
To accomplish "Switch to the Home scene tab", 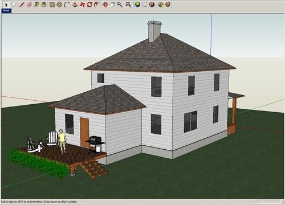I will tap(6, 11).
